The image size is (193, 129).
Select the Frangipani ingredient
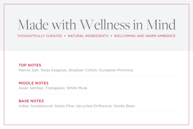[55, 88]
